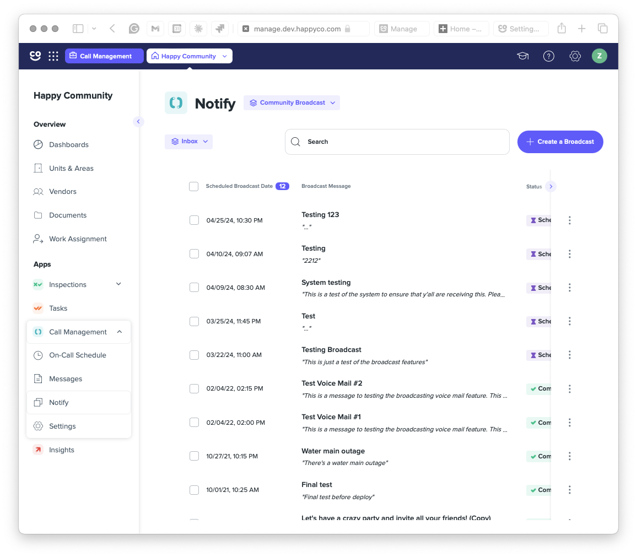The width and height of the screenshot is (637, 557).
Task: Select the System testing broadcast checkbox
Action: (x=194, y=288)
